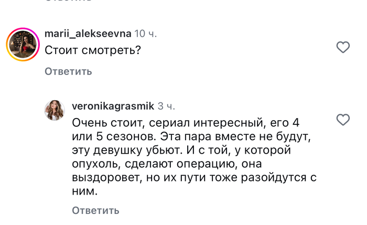
Task: Reply to the "Стоит смотреть?" comment
Action: pyautogui.click(x=68, y=71)
